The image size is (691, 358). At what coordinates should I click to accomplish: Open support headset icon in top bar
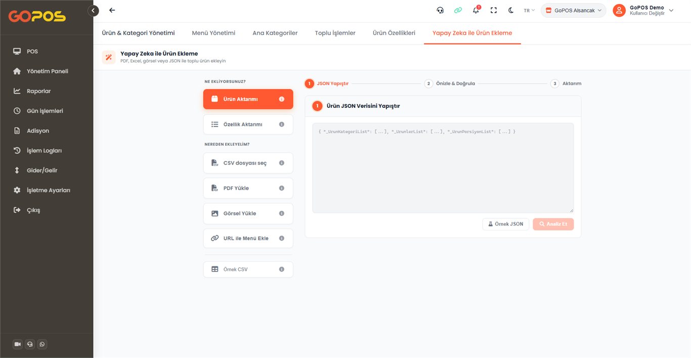click(x=440, y=10)
